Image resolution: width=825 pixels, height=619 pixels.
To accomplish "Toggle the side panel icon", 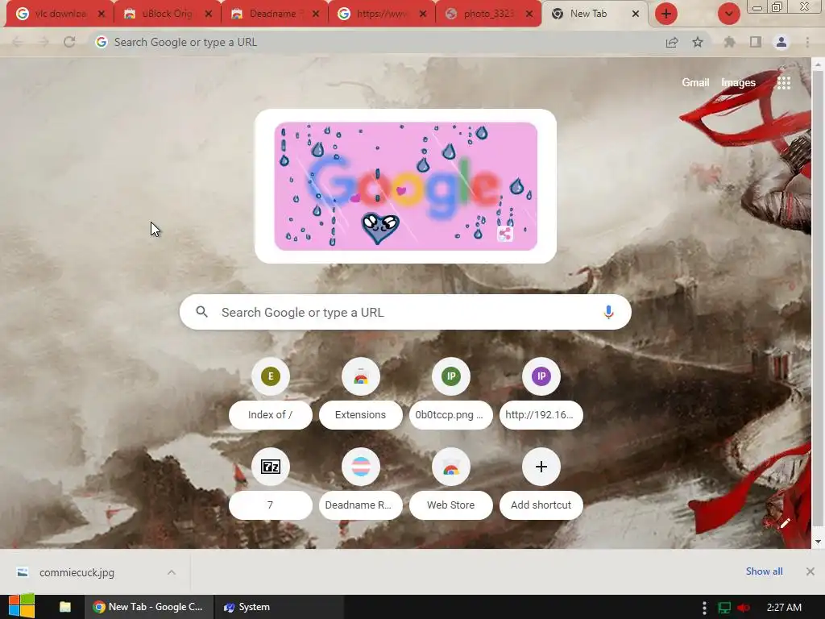I will 756,42.
